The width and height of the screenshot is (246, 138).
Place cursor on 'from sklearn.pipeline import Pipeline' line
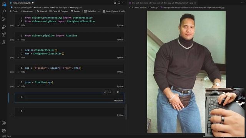click(51, 36)
